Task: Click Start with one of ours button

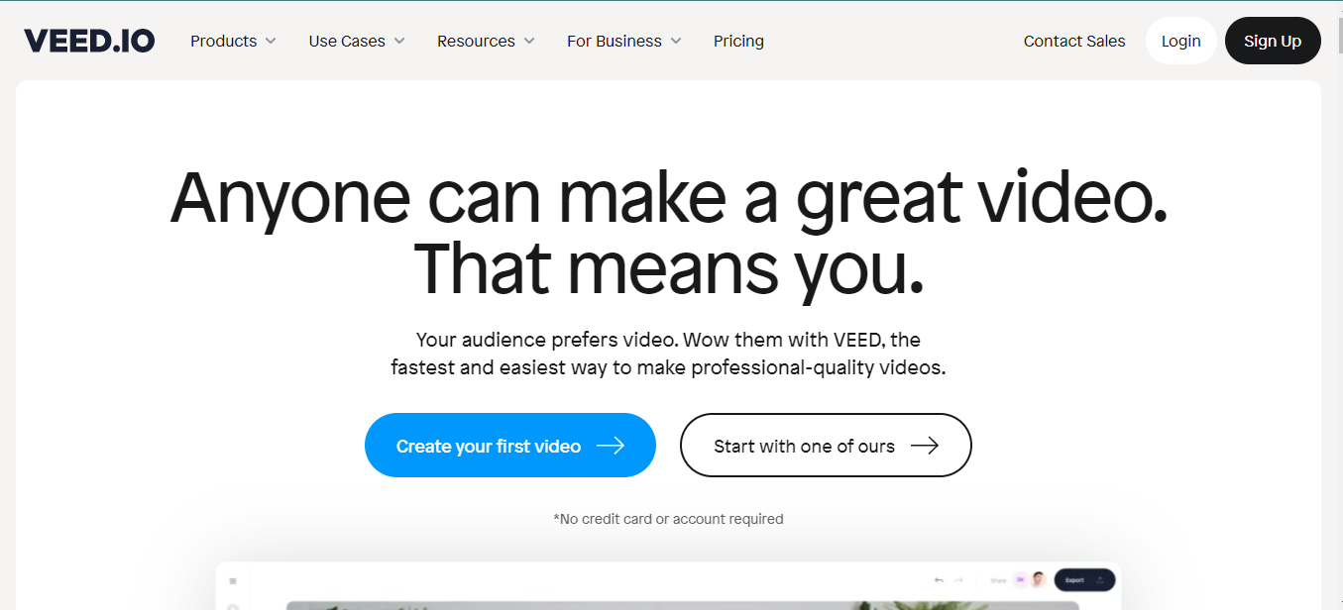Action: pos(826,446)
